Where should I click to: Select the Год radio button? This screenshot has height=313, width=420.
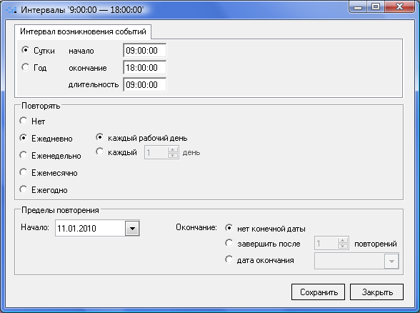[26, 67]
